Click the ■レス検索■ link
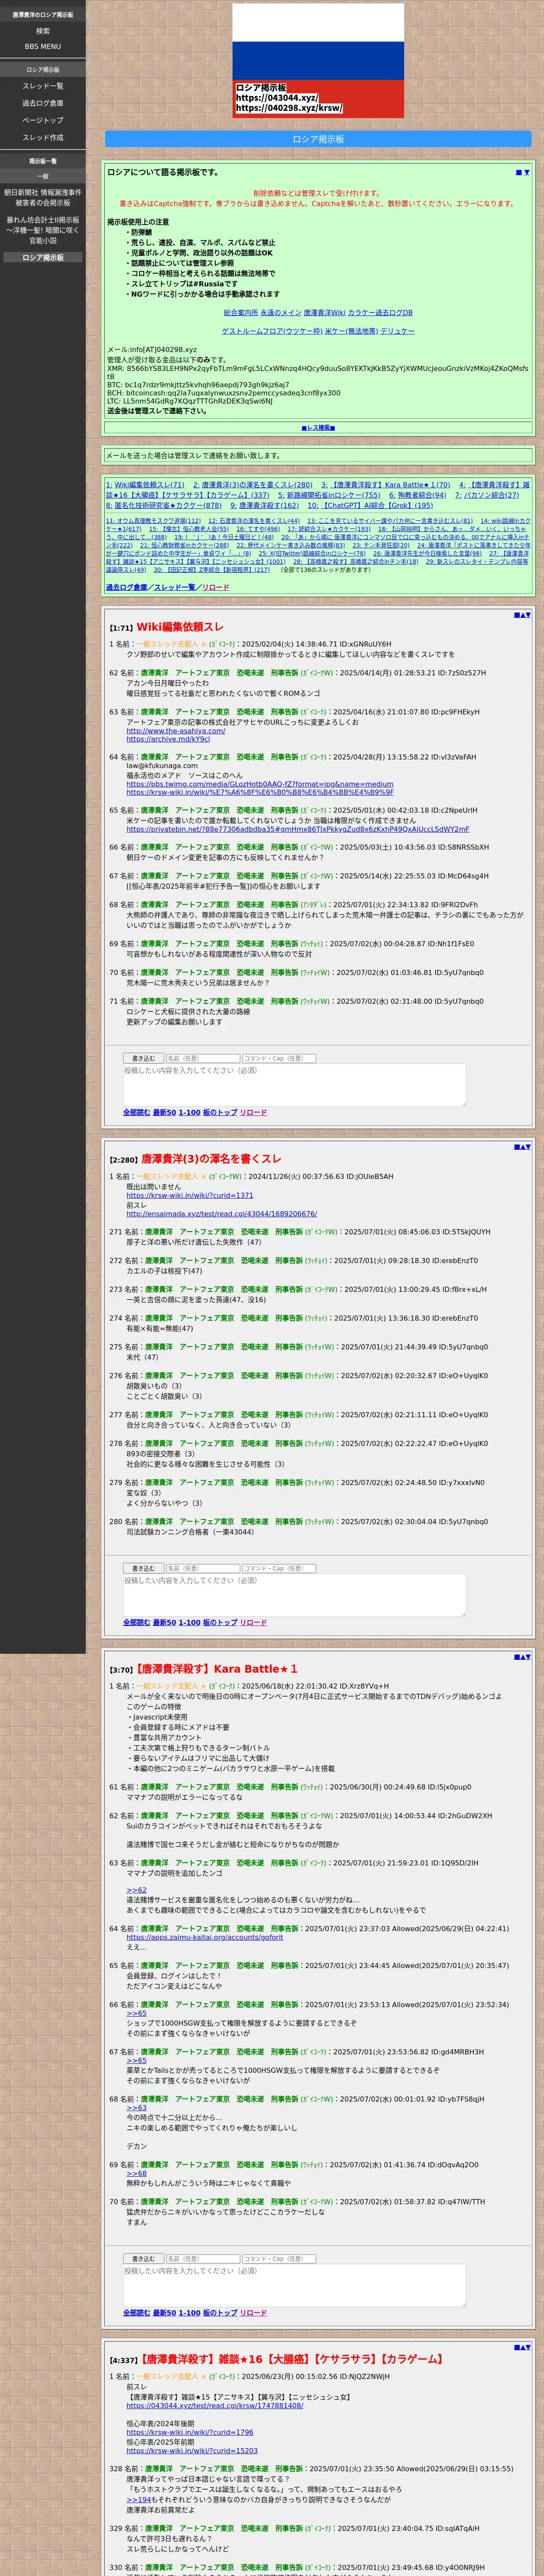 318,427
